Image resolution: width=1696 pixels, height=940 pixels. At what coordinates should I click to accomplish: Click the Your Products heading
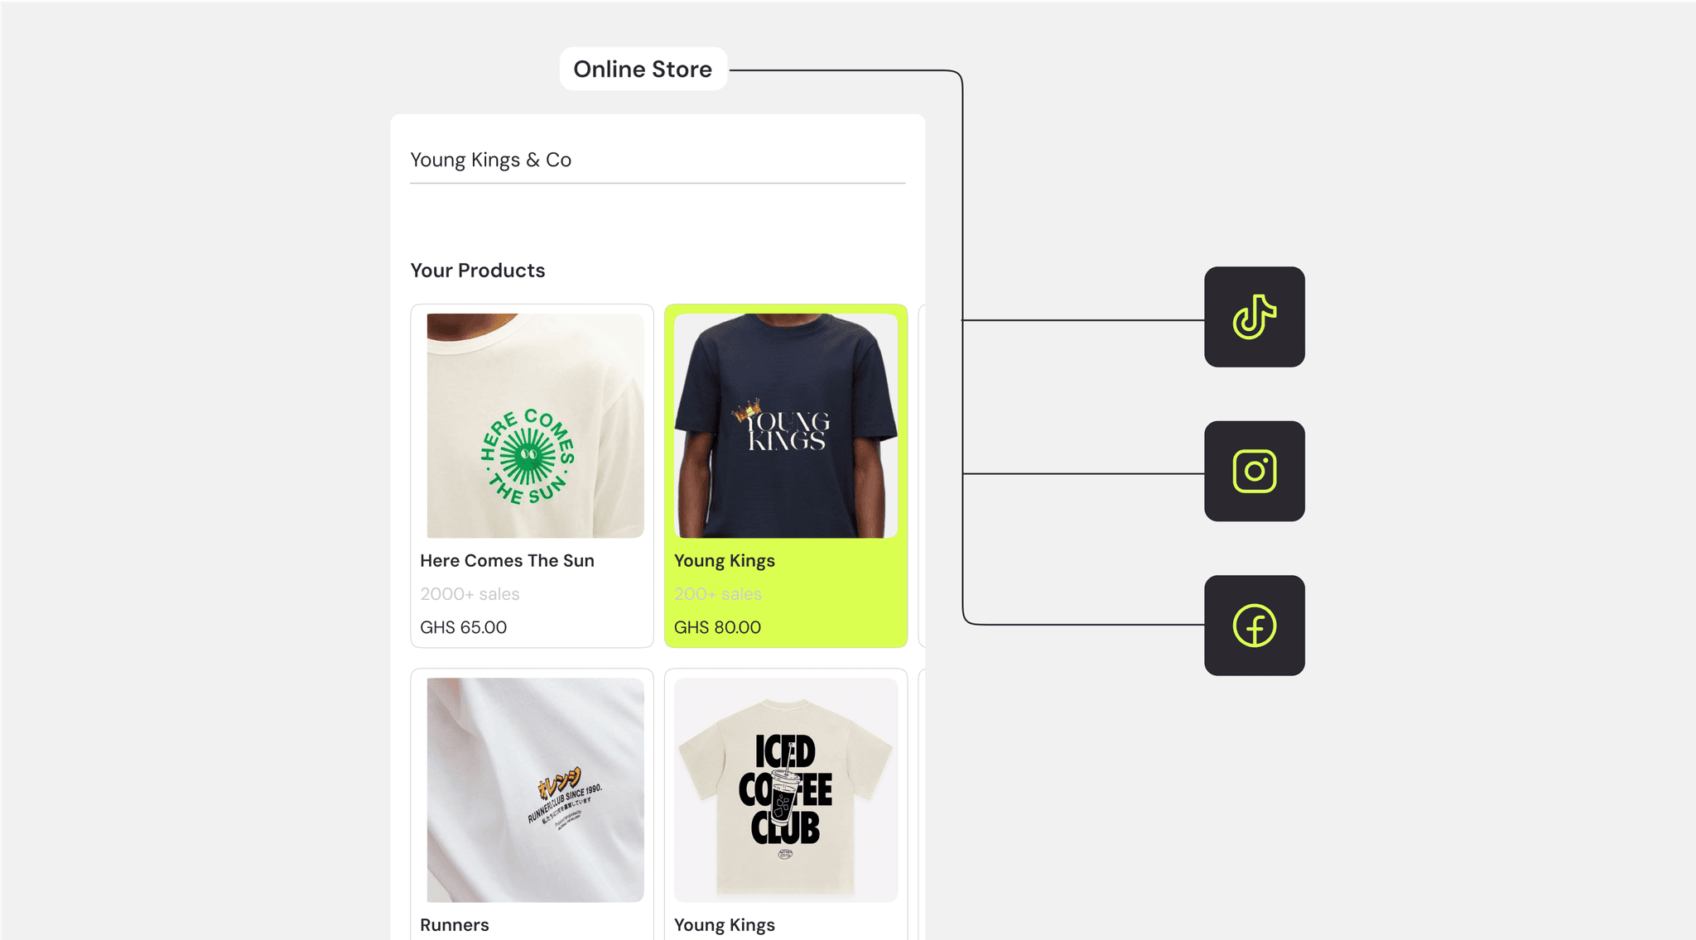pos(478,271)
